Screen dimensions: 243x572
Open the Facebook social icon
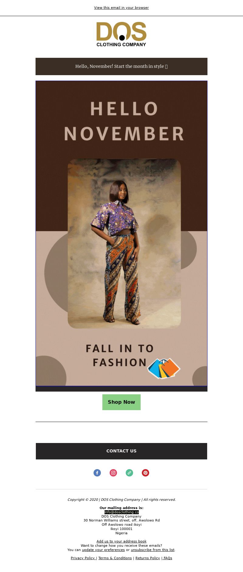(x=97, y=473)
